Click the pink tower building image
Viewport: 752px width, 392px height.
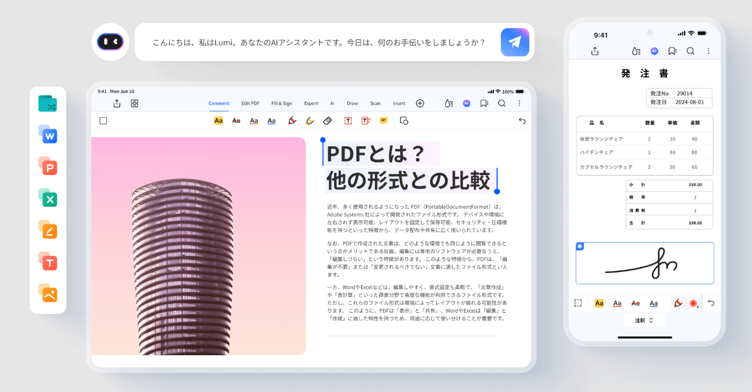[198, 246]
